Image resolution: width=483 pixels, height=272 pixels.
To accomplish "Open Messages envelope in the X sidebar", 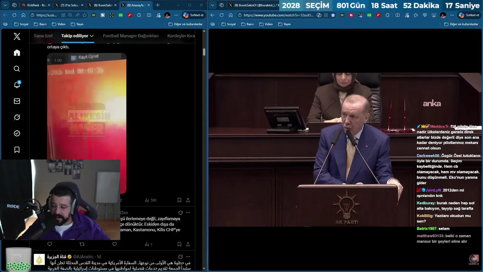I will pyautogui.click(x=17, y=101).
